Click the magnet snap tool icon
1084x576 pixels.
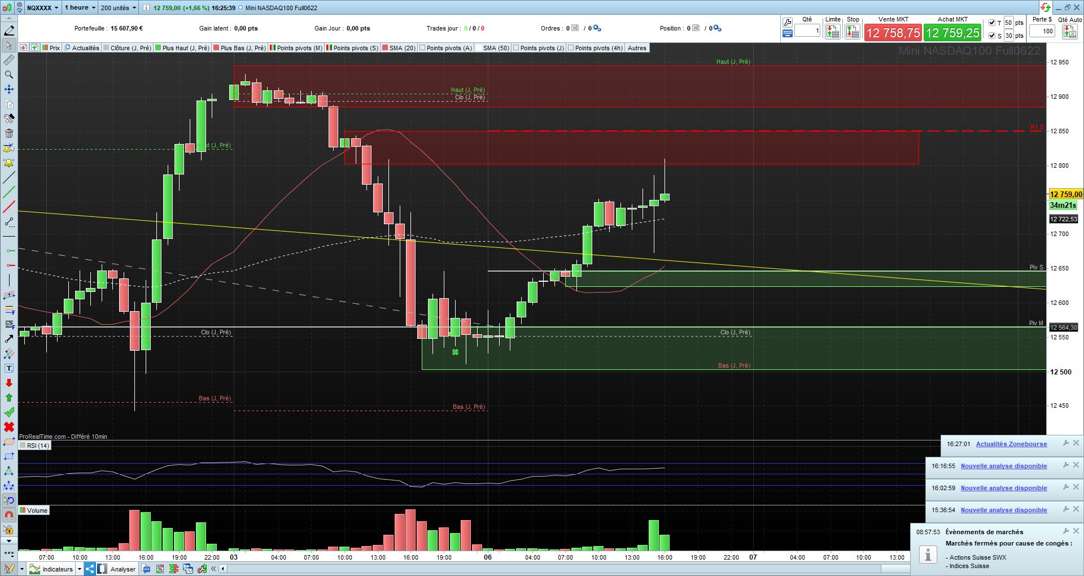tap(9, 515)
